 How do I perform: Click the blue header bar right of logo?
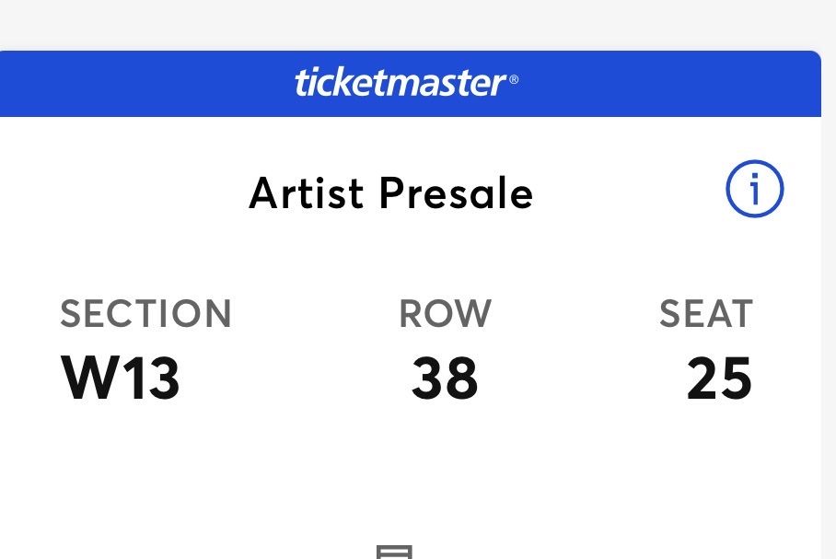(x=672, y=84)
